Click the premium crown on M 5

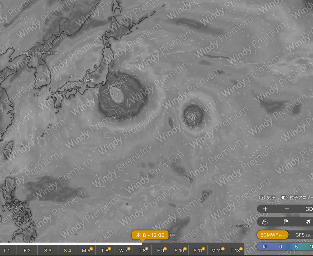[x=91, y=248]
